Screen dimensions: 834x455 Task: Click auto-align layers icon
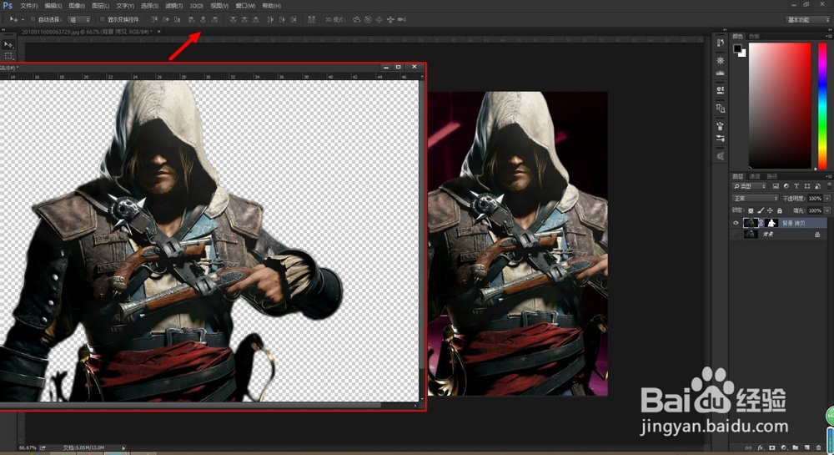click(312, 19)
